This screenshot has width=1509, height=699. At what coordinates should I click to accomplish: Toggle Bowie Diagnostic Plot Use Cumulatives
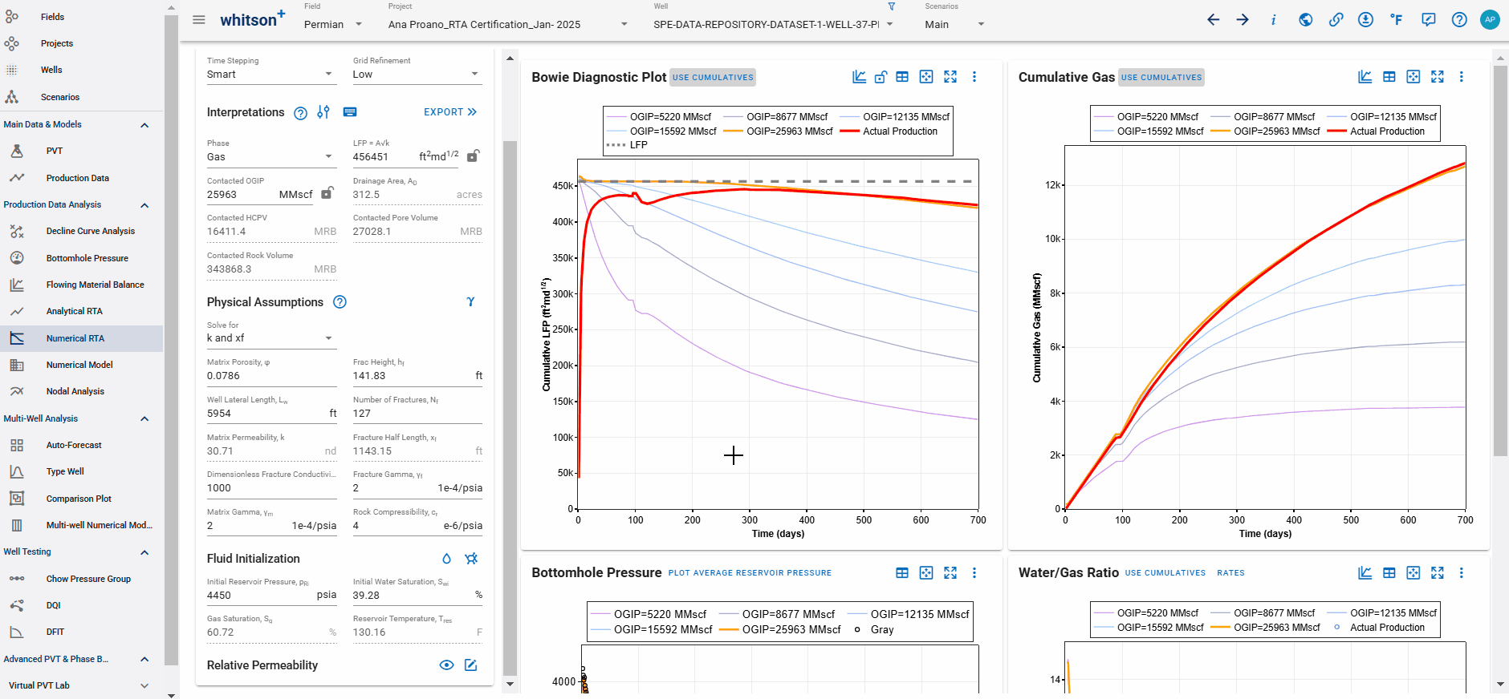point(713,78)
